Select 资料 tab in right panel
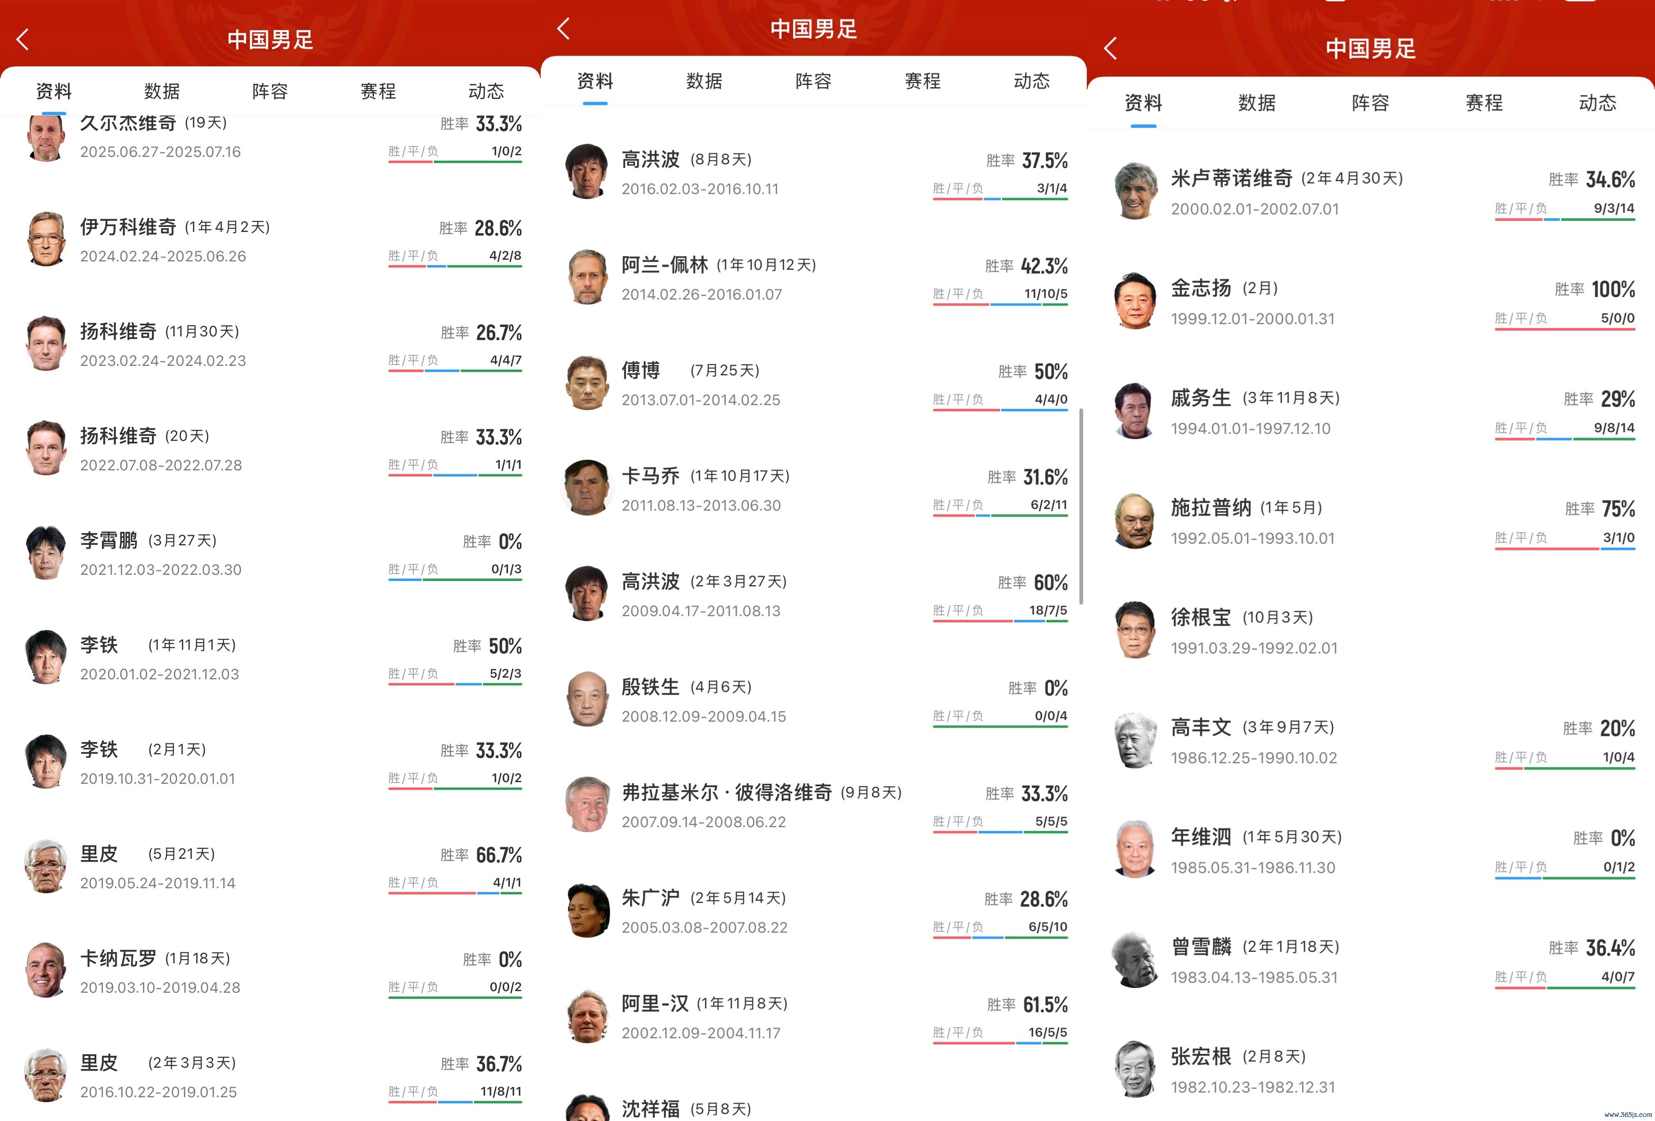This screenshot has height=1121, width=1655. (x=1143, y=102)
